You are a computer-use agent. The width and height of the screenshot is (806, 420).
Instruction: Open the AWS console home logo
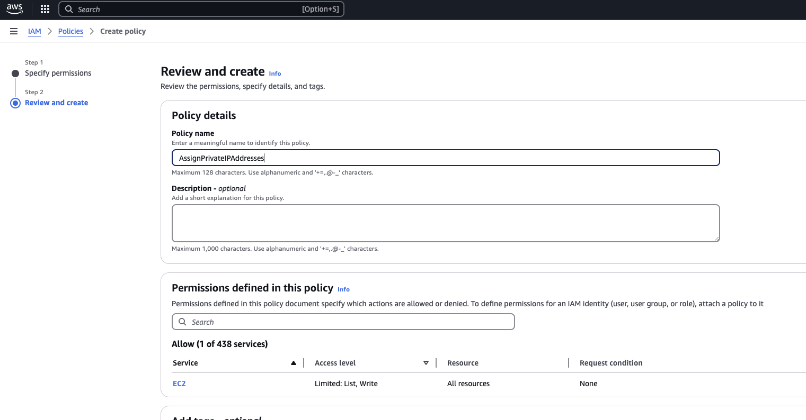[15, 9]
